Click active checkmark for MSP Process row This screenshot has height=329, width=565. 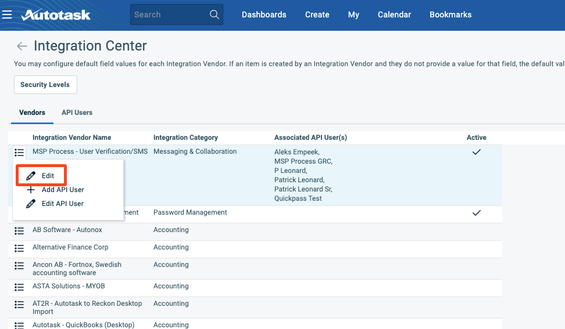click(x=477, y=152)
